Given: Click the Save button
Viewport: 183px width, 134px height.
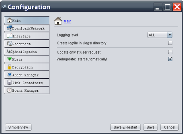Looking at the screenshot, I should 150,127.
